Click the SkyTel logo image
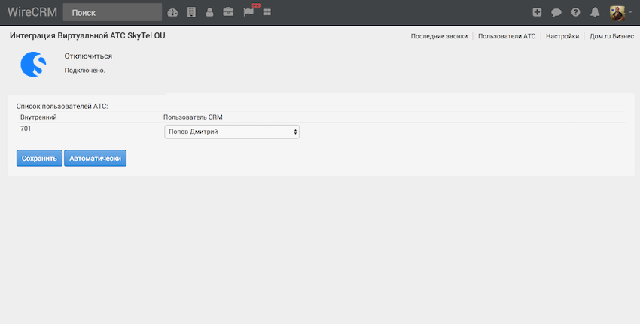The width and height of the screenshot is (640, 324). [x=33, y=65]
